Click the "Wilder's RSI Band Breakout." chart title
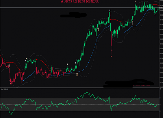The width and height of the screenshot is (163, 118). 80,1
